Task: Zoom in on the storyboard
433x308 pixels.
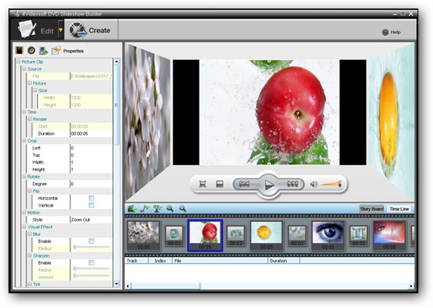Action: coord(169,208)
